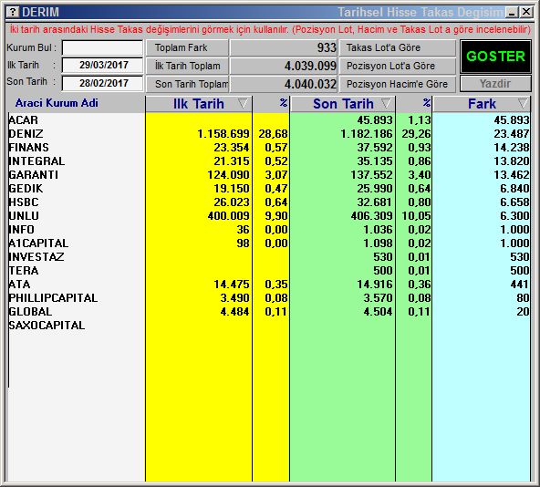Image resolution: width=540 pixels, height=487 pixels.
Task: Click the Toplam Fark label
Action: click(x=187, y=47)
